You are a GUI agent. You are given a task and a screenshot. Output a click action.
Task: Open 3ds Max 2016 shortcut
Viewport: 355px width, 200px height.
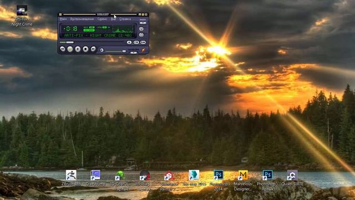pos(194,178)
